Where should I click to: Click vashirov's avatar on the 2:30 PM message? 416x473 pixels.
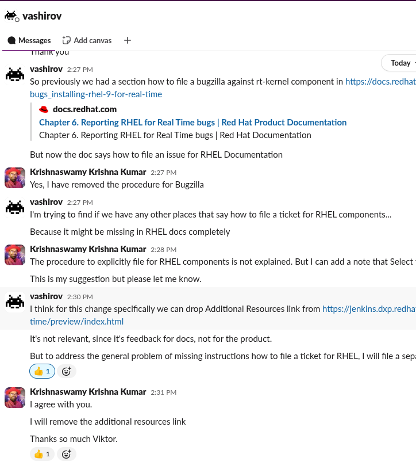(15, 302)
